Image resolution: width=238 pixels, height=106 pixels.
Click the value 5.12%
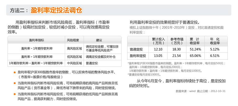[215, 49]
